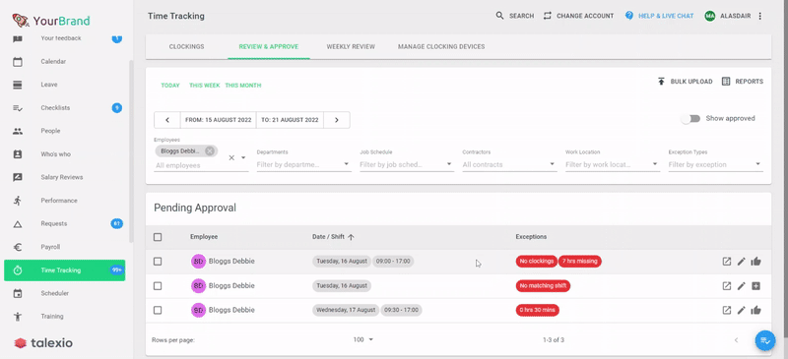Tick the select-all checkbox in table header

[x=158, y=237]
